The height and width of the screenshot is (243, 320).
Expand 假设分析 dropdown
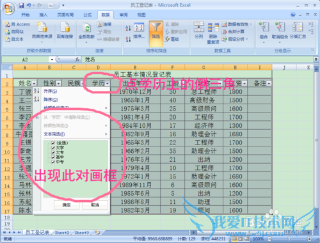pyautogui.click(x=247, y=39)
